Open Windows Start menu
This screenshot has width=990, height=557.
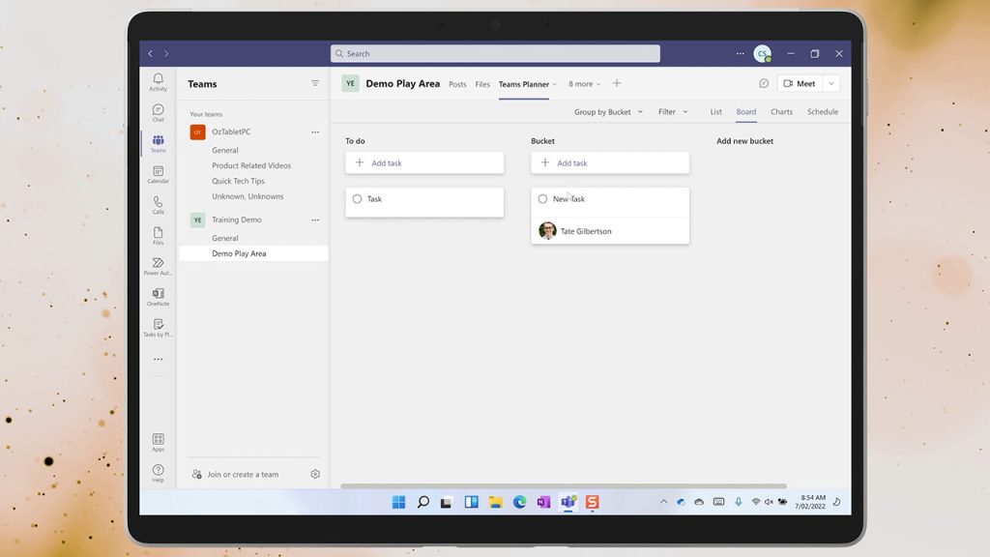398,502
